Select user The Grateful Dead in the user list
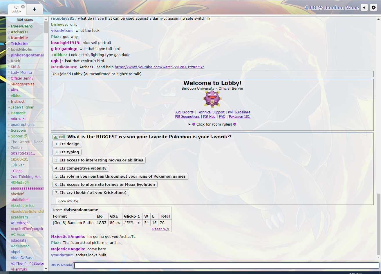The height and width of the screenshot is (274, 381). [x=25, y=142]
